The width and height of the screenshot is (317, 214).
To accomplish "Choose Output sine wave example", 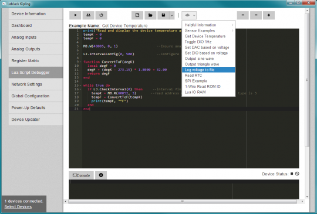I will click(x=208, y=59).
